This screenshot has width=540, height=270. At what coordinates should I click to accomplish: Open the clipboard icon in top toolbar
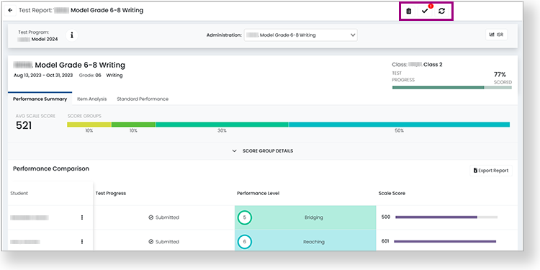click(408, 11)
